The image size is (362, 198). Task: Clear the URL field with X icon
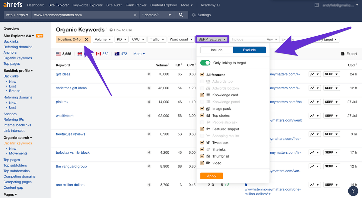pyautogui.click(x=135, y=15)
